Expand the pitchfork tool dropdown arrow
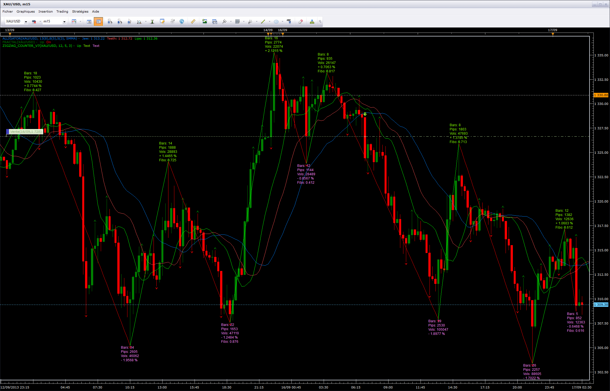Viewport: 610px width, 391px height. (231, 22)
